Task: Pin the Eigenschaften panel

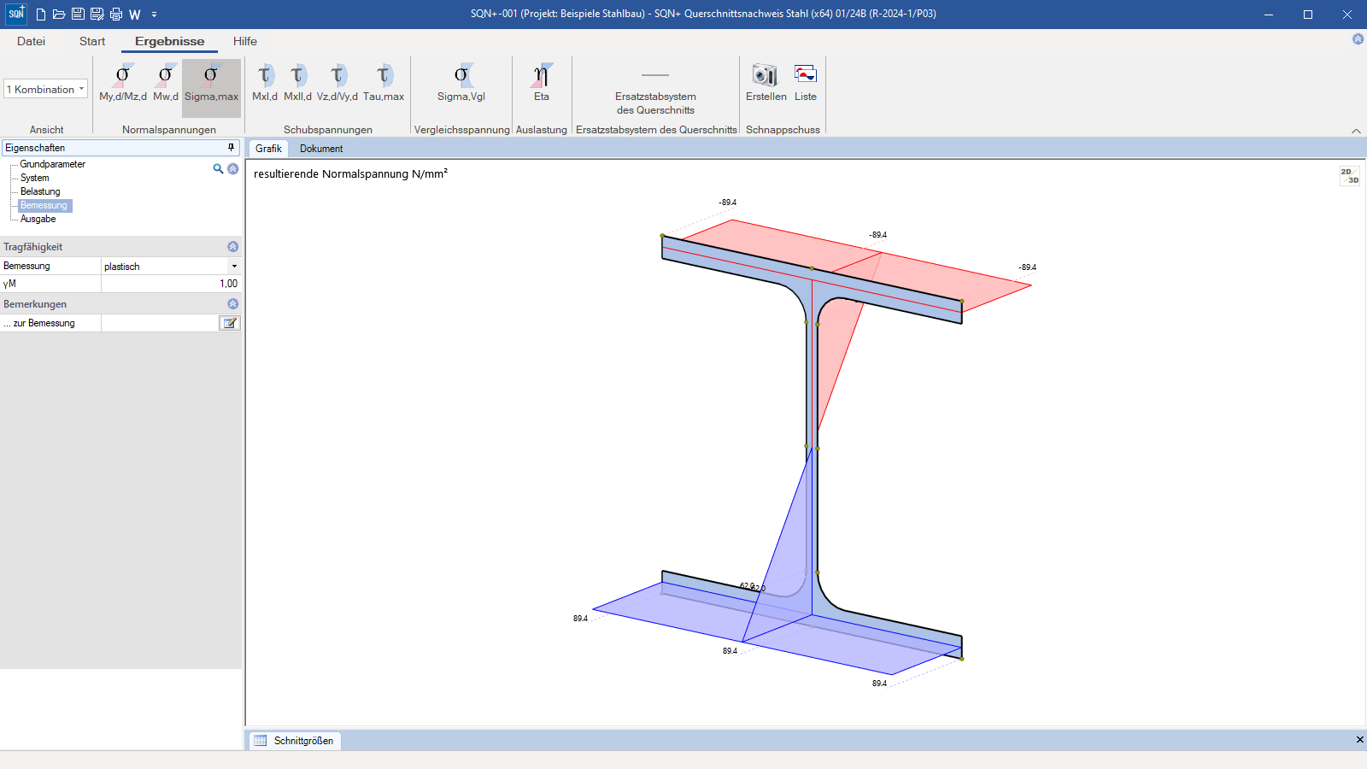Action: pos(231,148)
